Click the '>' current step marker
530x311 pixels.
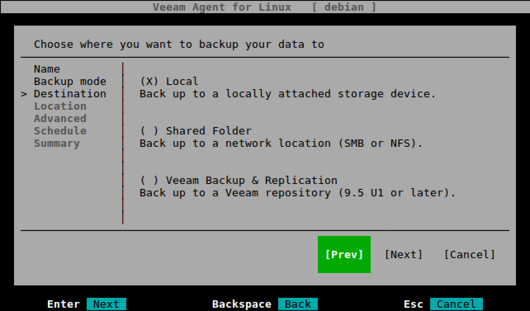(x=24, y=94)
